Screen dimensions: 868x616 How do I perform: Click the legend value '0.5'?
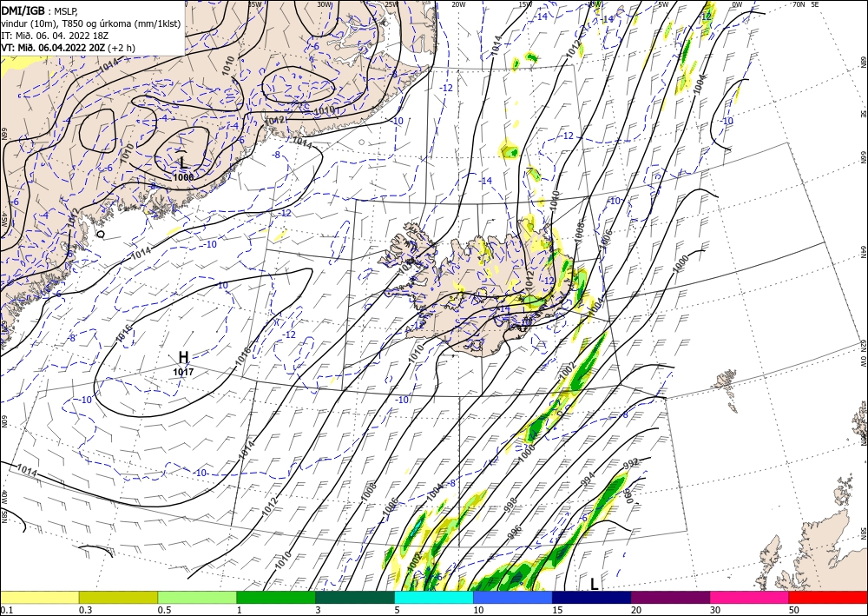pos(164,610)
